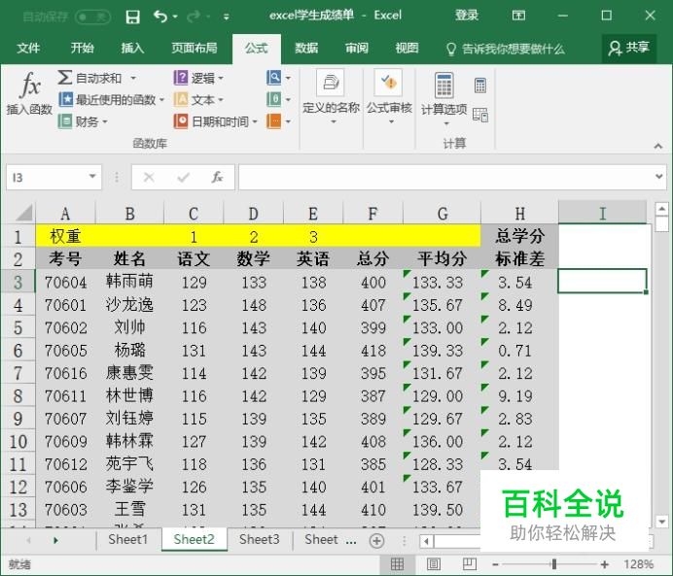673x576 pixels.
Task: Open the Insert (插入) tab
Action: point(132,48)
